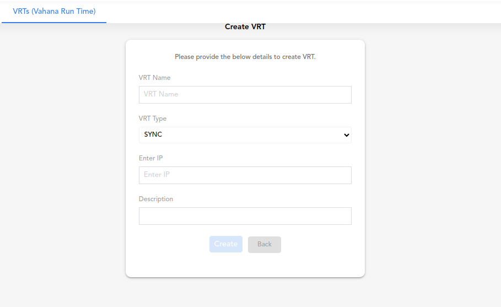Click the blue underline beneath the VRTs tab
Screen dimensions: 501x307
54,23
